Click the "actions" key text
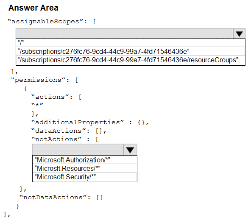This screenshot has height=220, width=248. (50, 97)
